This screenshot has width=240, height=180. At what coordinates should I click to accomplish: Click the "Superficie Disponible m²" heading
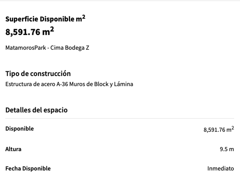coord(45,19)
